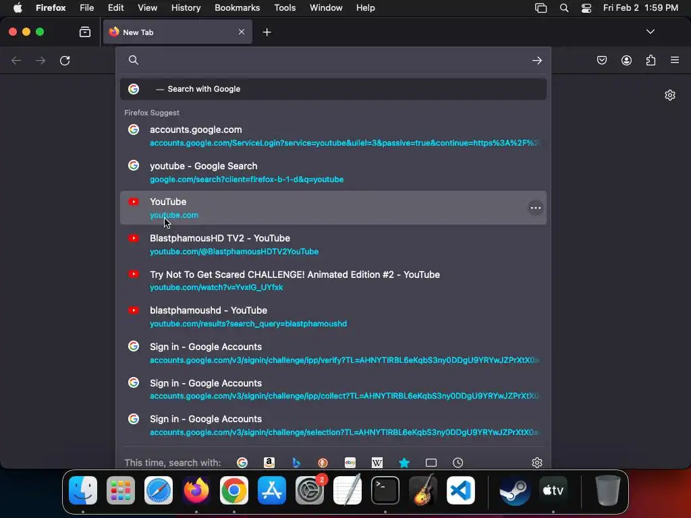The width and height of the screenshot is (691, 518).
Task: Open the Firefox app menu
Action: coord(51,8)
